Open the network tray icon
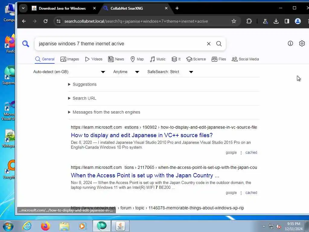Image resolution: width=309 pixels, height=232 pixels. (x=271, y=227)
